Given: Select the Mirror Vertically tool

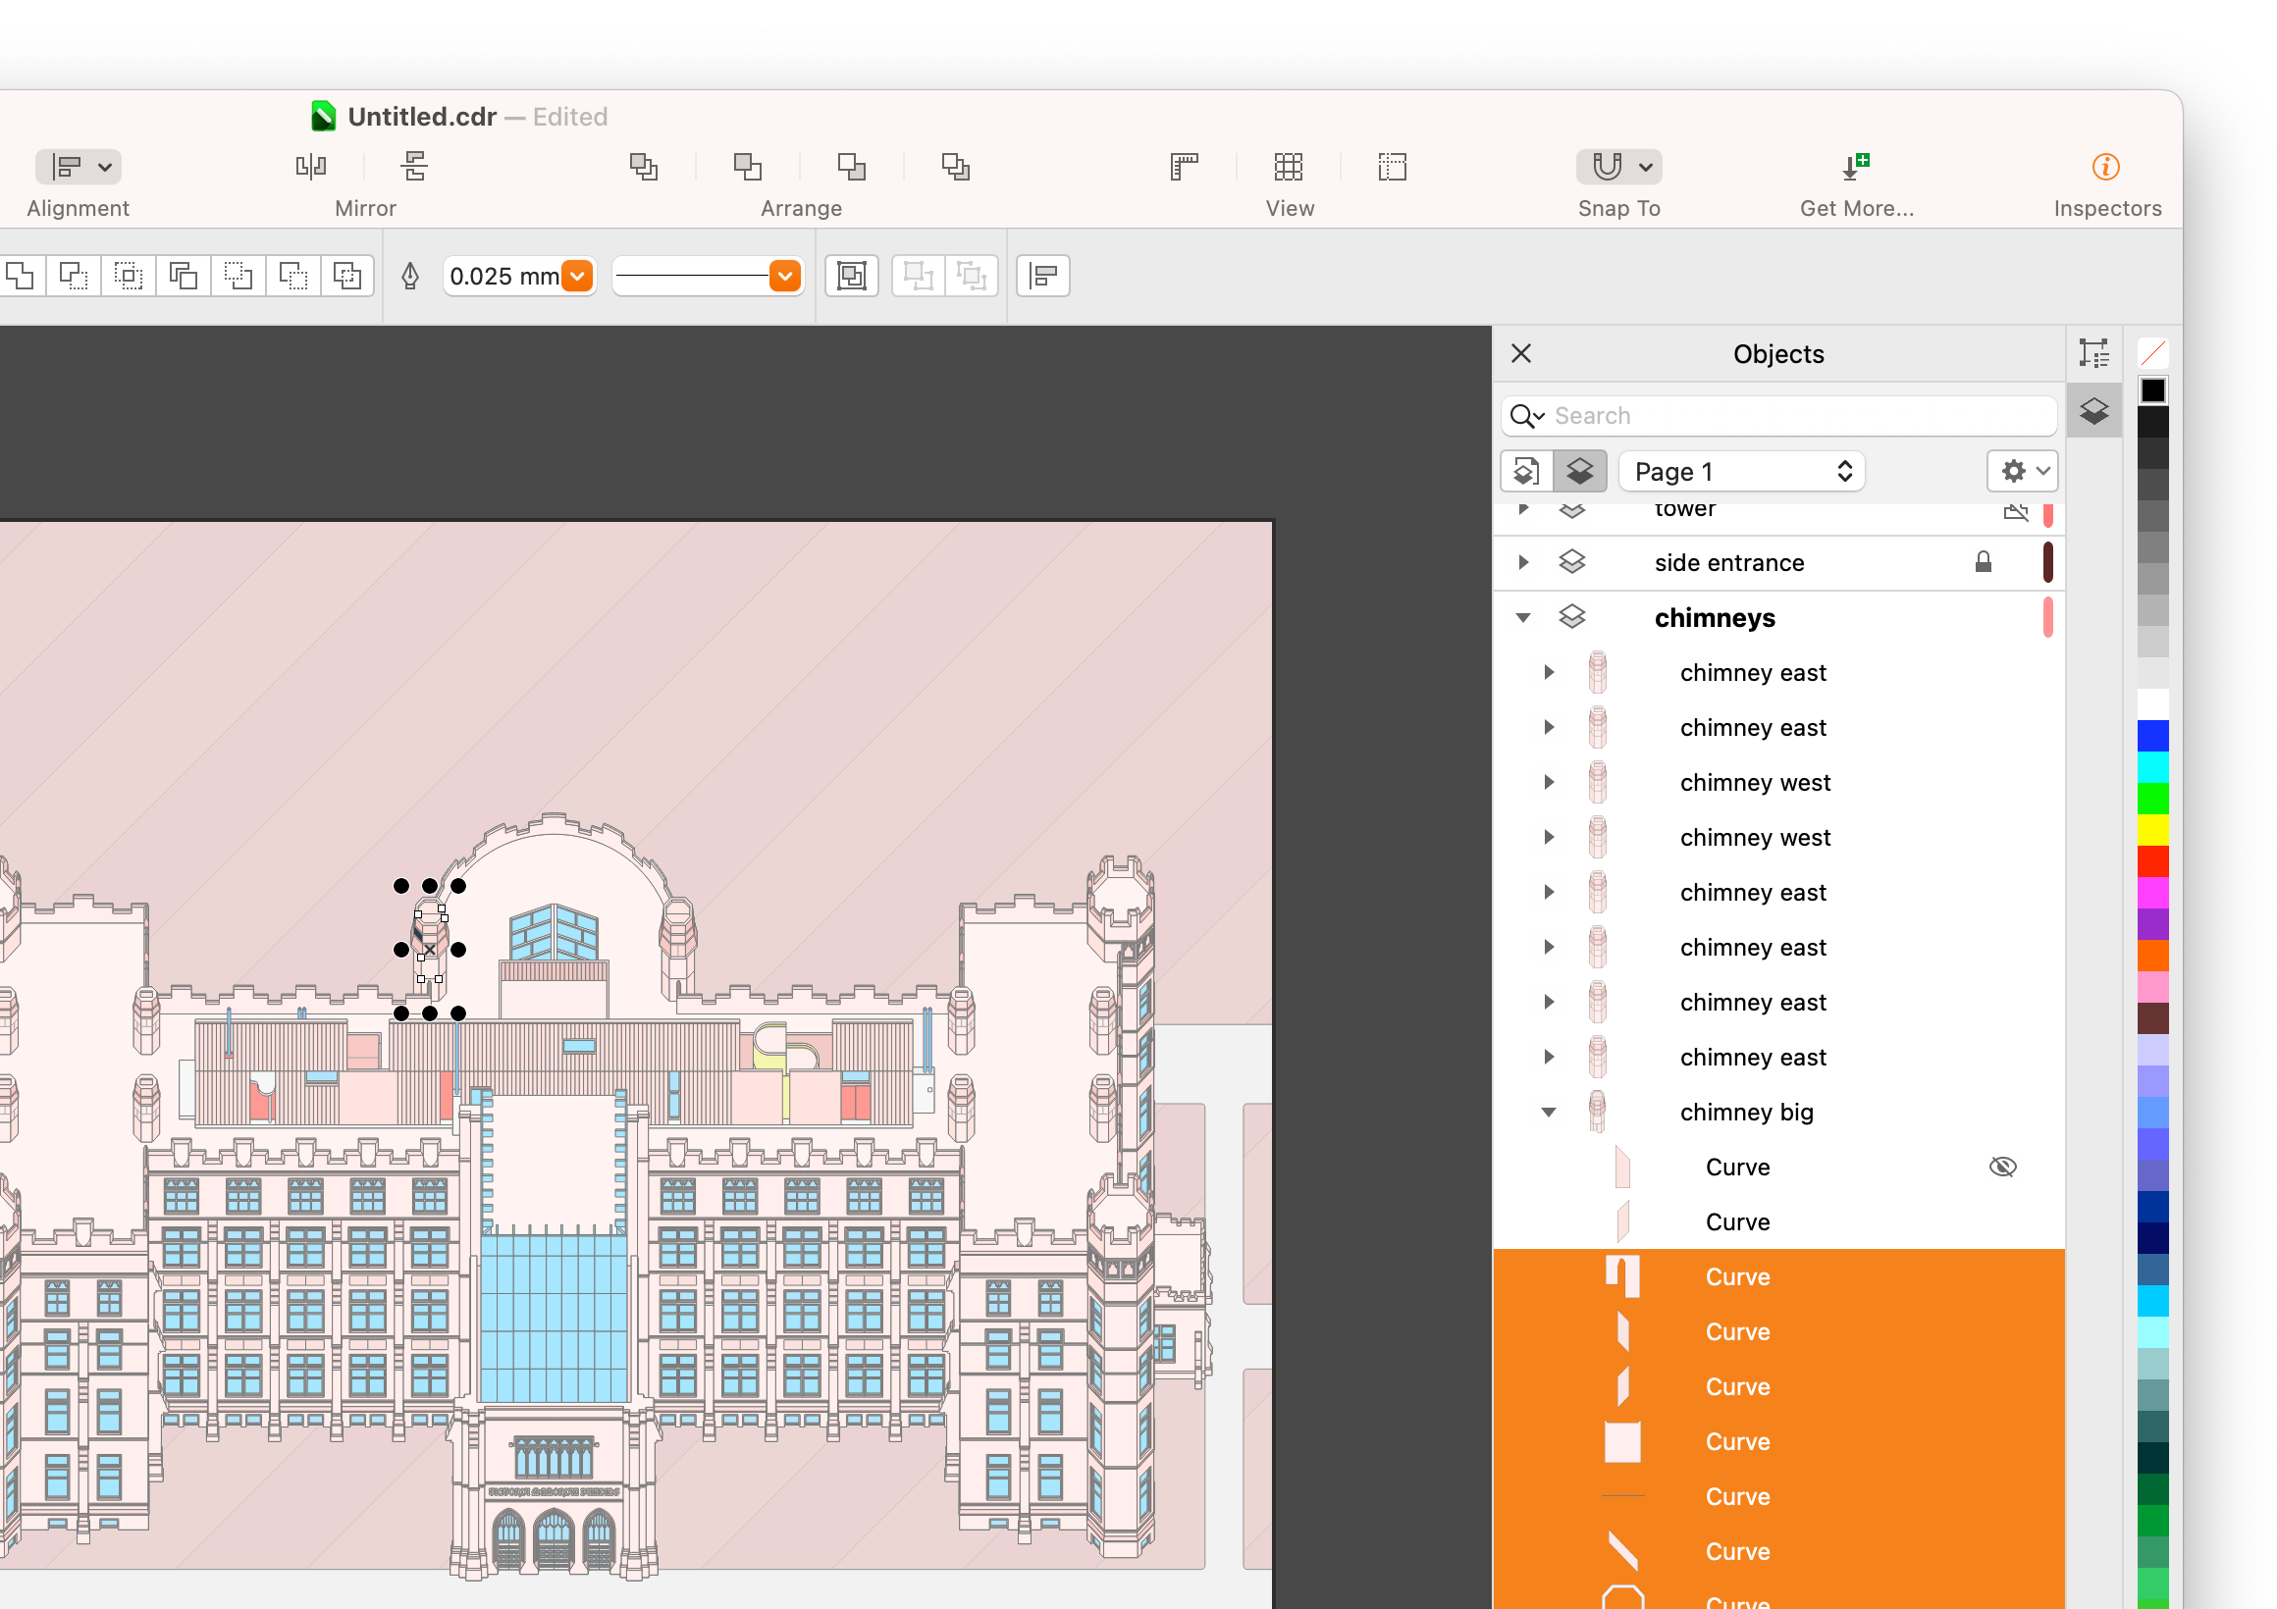Looking at the screenshot, I should [x=413, y=166].
